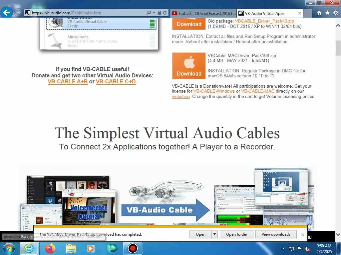341x255 pixels.
Task: Open the Windows Start menu
Action: [9, 249]
